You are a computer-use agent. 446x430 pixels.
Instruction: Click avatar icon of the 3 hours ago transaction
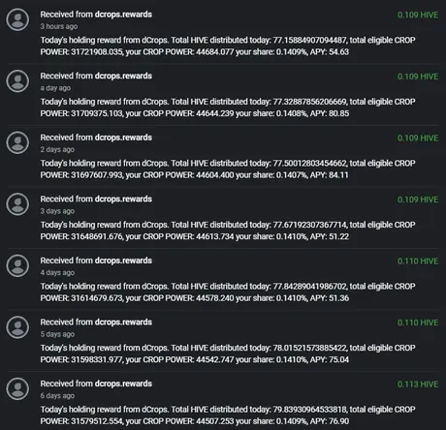17,19
